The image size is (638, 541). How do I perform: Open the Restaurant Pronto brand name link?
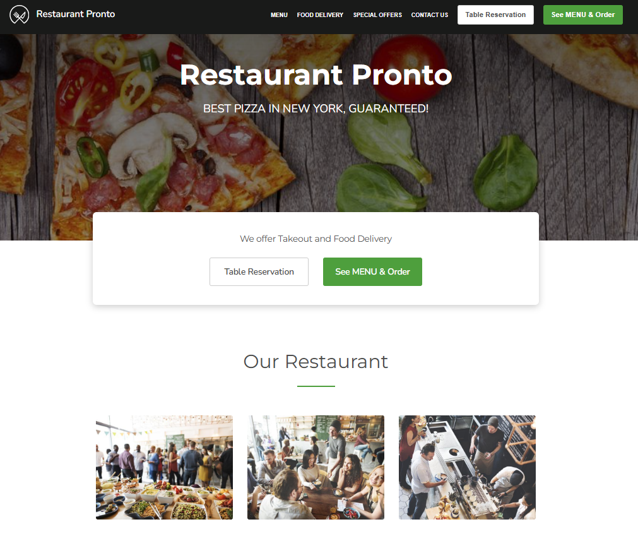[x=76, y=15]
